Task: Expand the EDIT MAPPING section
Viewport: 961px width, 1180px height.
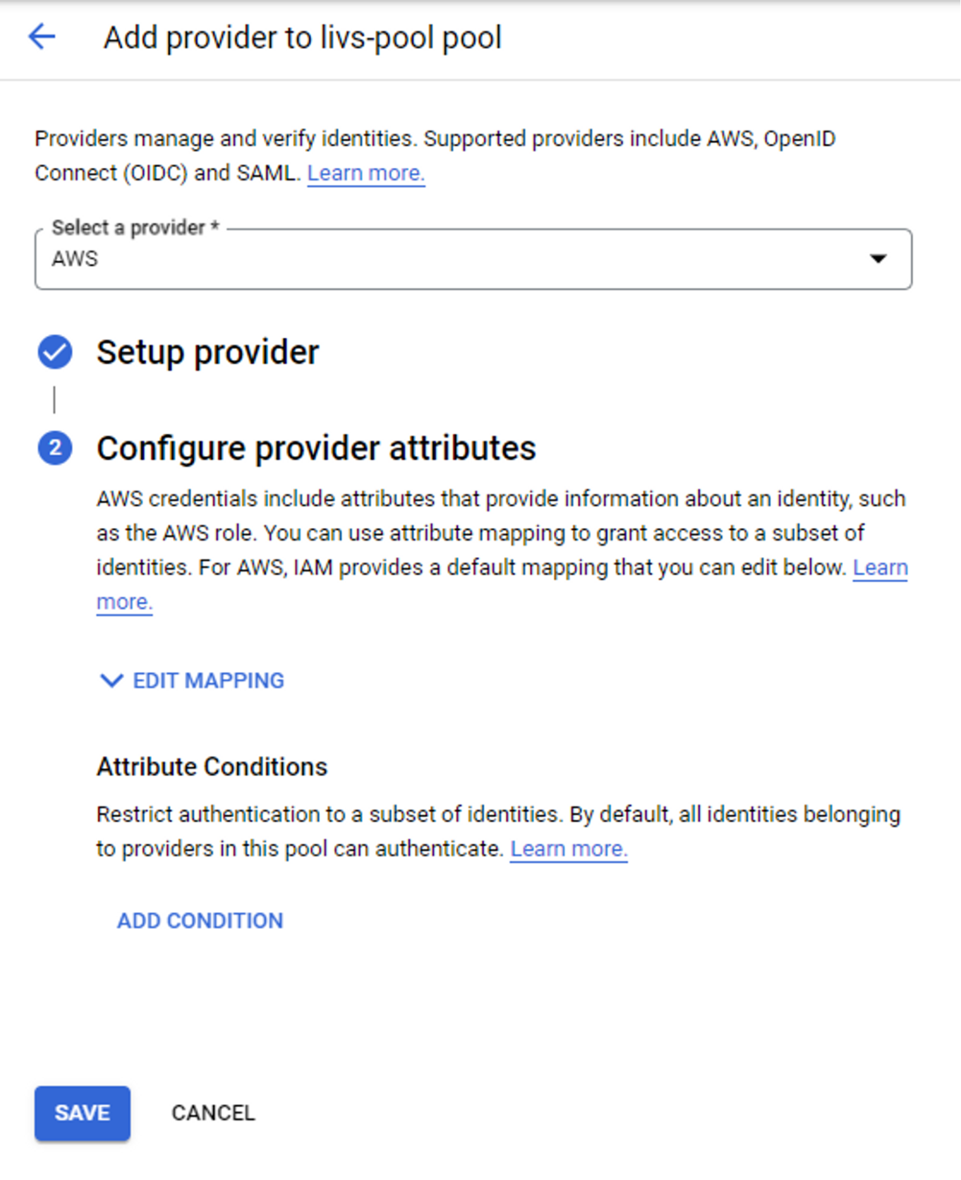Action: pos(192,681)
